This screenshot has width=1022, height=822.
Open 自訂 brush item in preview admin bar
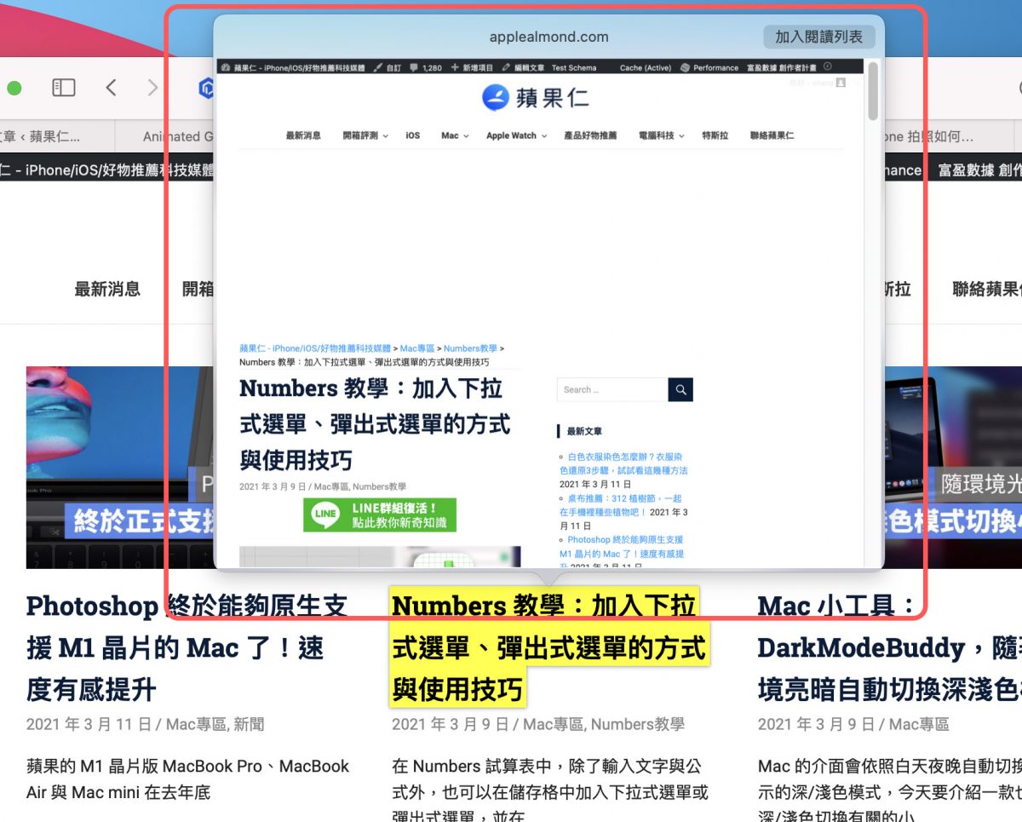(387, 67)
